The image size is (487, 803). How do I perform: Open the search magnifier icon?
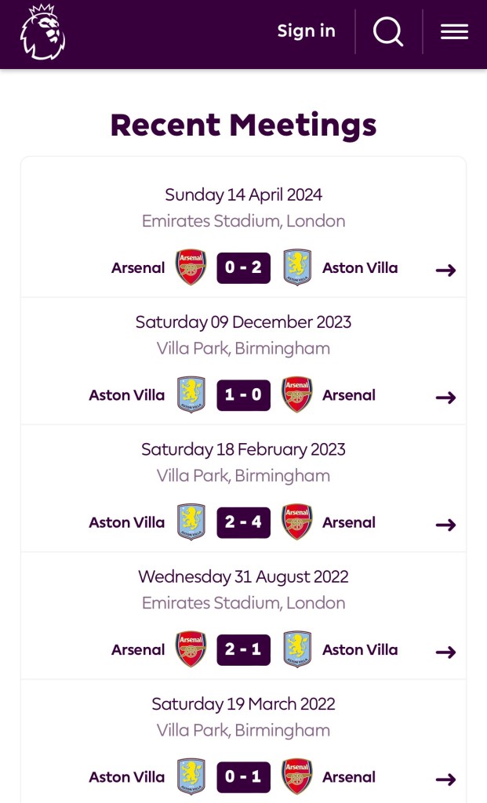click(x=388, y=32)
